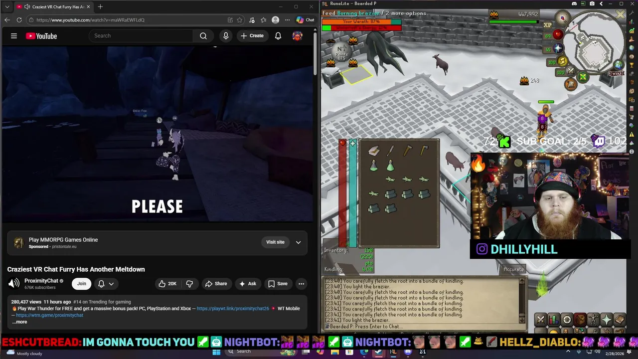
Task: Open YouTube hamburger guide menu
Action: 14,36
